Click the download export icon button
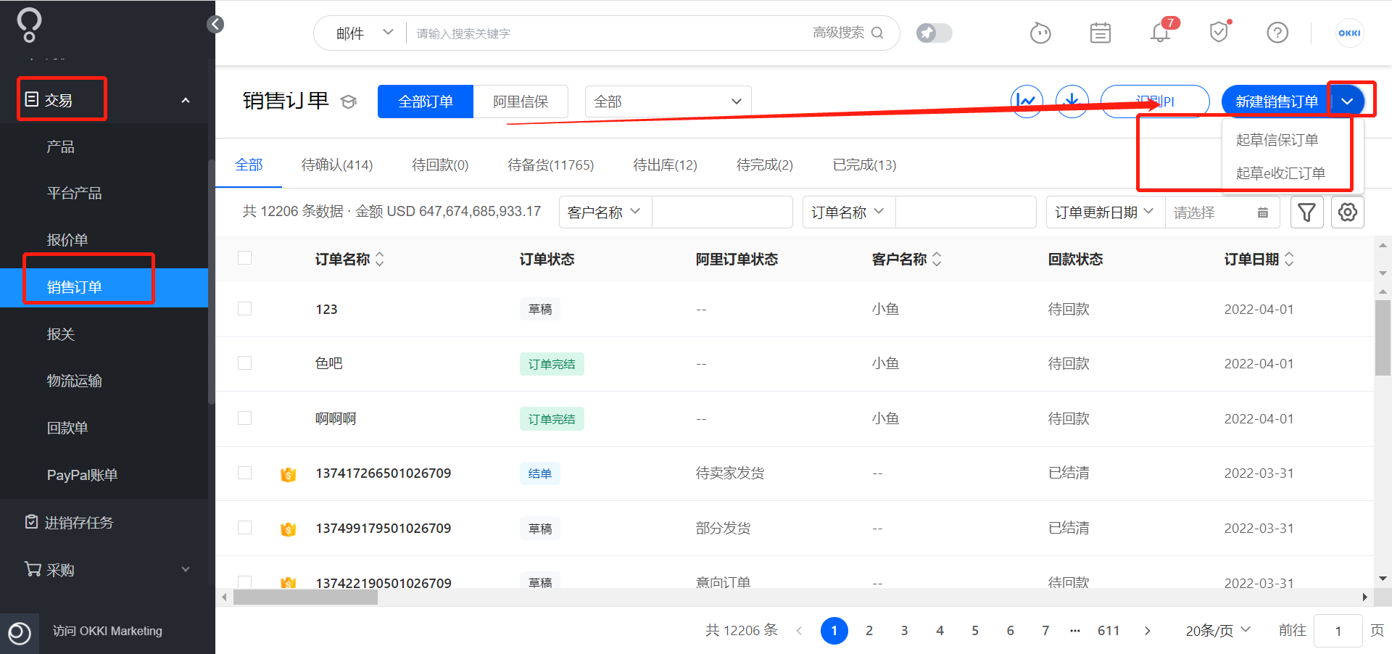Image resolution: width=1392 pixels, height=654 pixels. 1072,102
